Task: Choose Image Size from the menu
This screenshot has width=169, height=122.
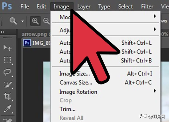Action: coord(74,74)
